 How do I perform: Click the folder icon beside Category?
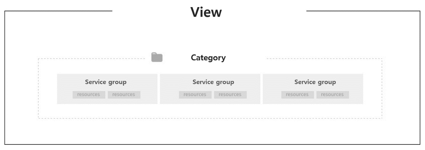pyautogui.click(x=157, y=58)
